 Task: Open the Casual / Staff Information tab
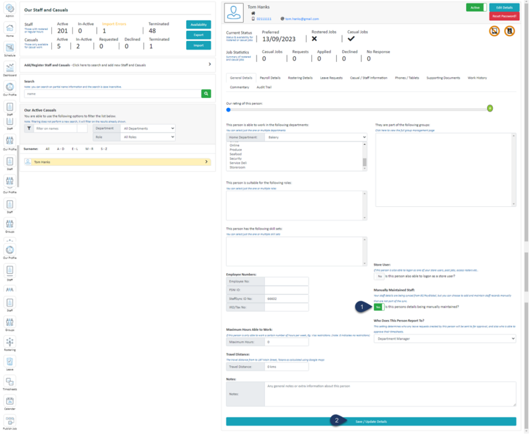368,78
